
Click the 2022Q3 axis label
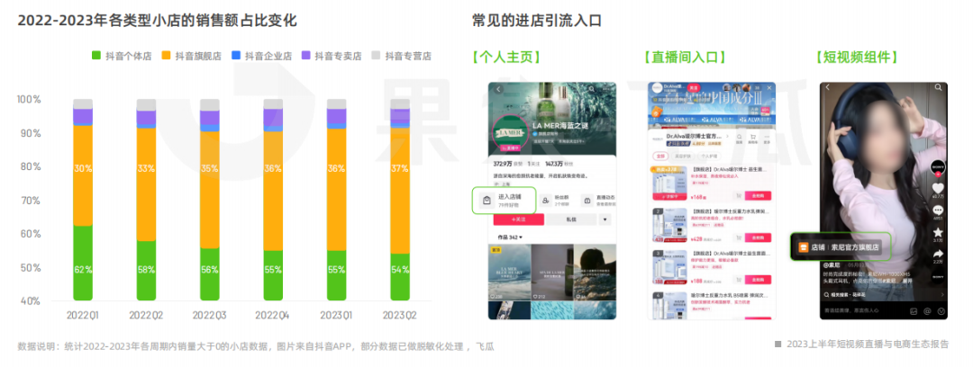click(209, 315)
